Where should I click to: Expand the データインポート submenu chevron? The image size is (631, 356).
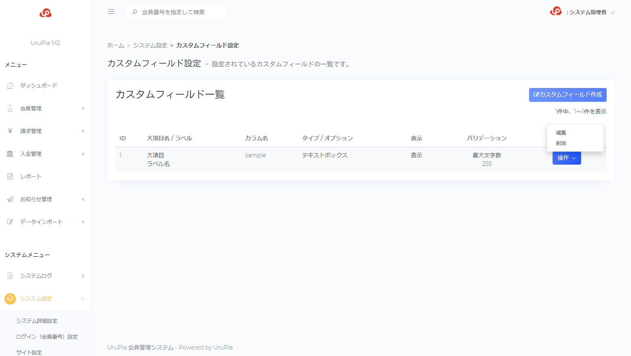point(83,222)
